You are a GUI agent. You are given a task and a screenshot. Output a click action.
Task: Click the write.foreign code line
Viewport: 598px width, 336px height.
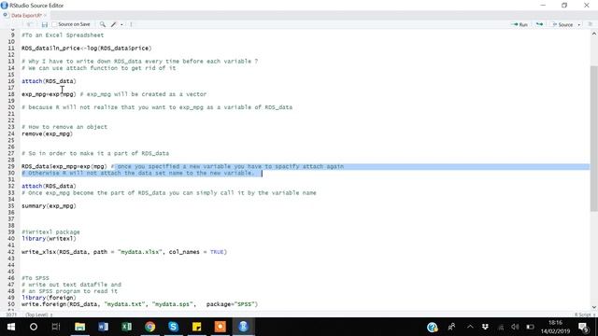139,304
